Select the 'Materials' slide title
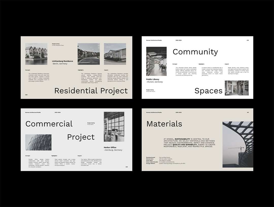The width and height of the screenshot is (274, 207). (x=164, y=124)
